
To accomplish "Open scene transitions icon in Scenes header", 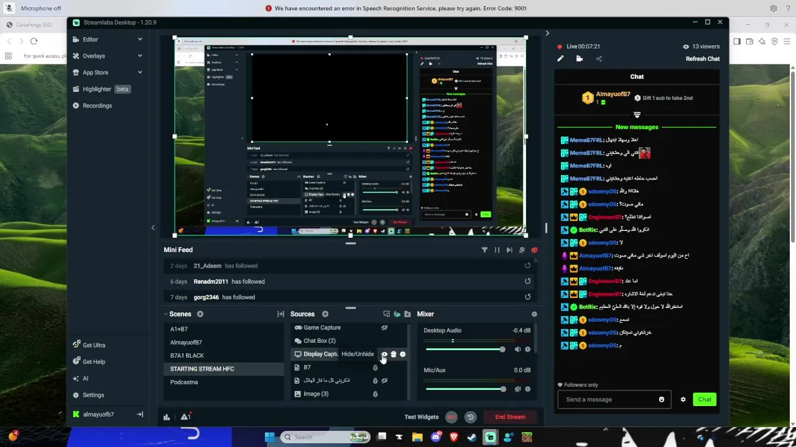I will tap(280, 314).
